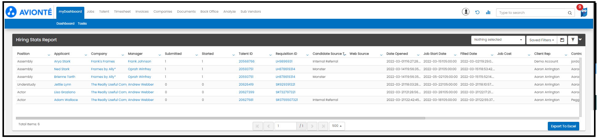
Task: Open the Timesheet menu
Action: pyautogui.click(x=122, y=12)
